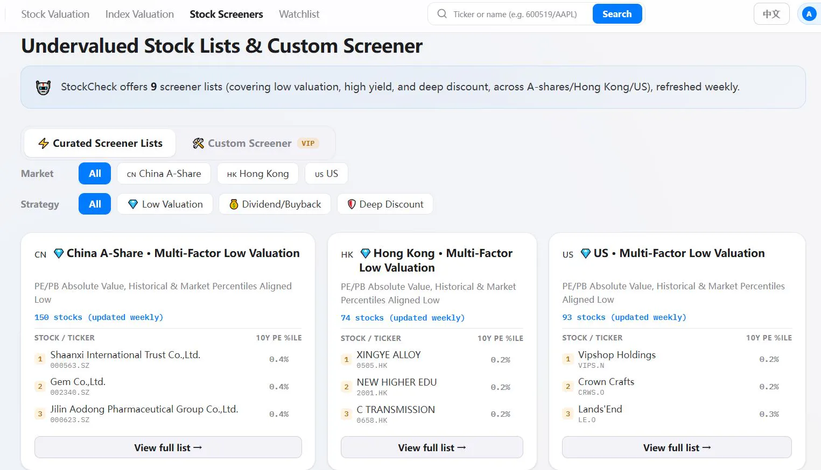Click diamond icon on China A-Share card

(x=59, y=253)
